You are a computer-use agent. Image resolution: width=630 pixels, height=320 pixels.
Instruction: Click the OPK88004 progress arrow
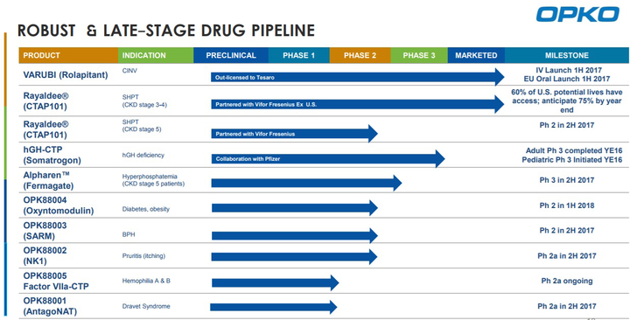pos(295,207)
